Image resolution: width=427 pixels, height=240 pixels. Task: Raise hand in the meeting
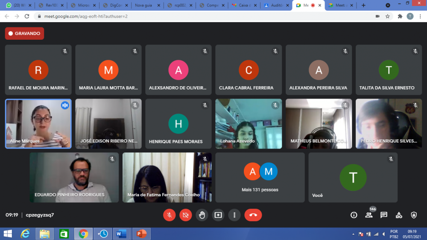tap(202, 215)
